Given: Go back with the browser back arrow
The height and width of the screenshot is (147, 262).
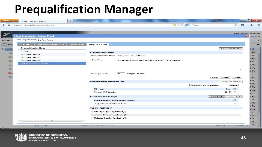Looking at the screenshot, I should point(4,25).
